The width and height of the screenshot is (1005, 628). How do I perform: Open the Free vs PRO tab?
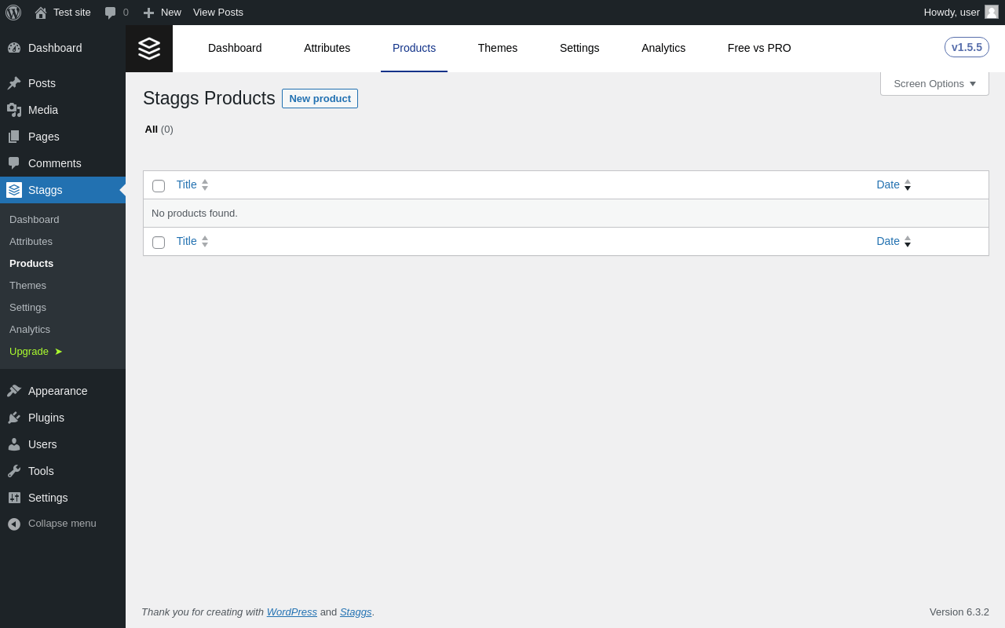pyautogui.click(x=758, y=48)
